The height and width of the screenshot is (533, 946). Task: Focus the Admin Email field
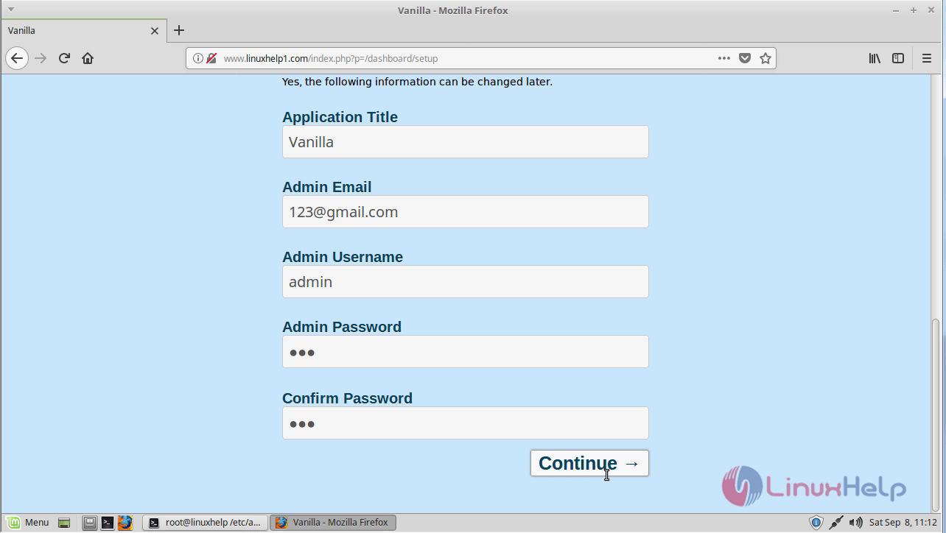[x=466, y=212]
